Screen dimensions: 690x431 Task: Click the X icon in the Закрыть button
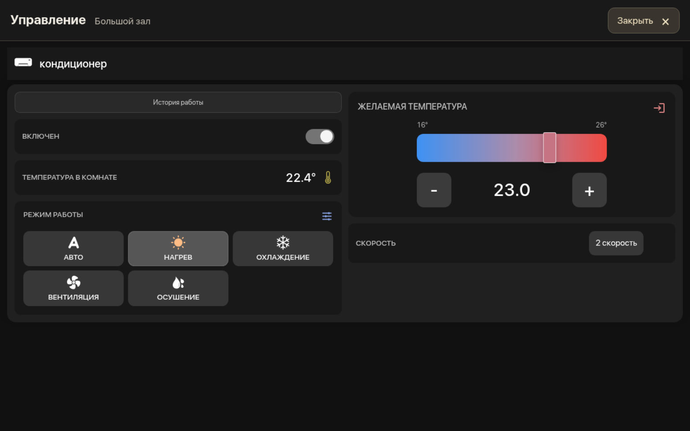pyautogui.click(x=665, y=22)
